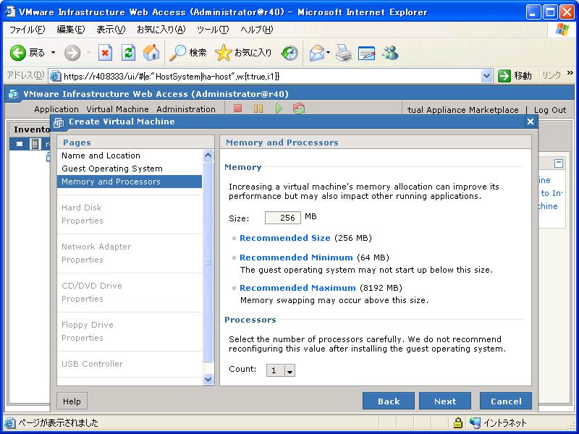
Task: Apply Recommended Size link
Action: tap(284, 238)
